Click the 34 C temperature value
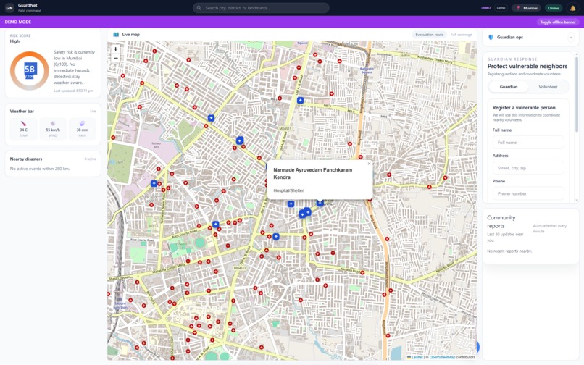The width and height of the screenshot is (584, 365). tap(23, 130)
